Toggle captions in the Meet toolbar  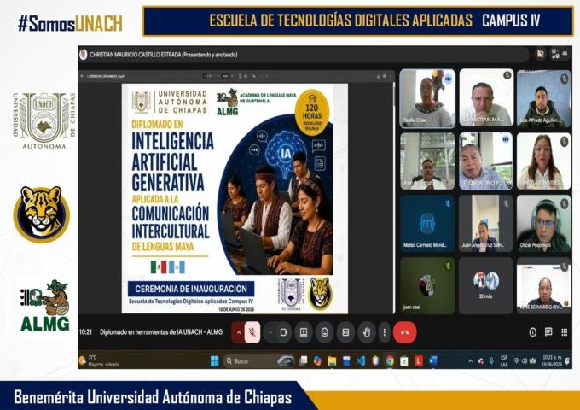tap(345, 332)
